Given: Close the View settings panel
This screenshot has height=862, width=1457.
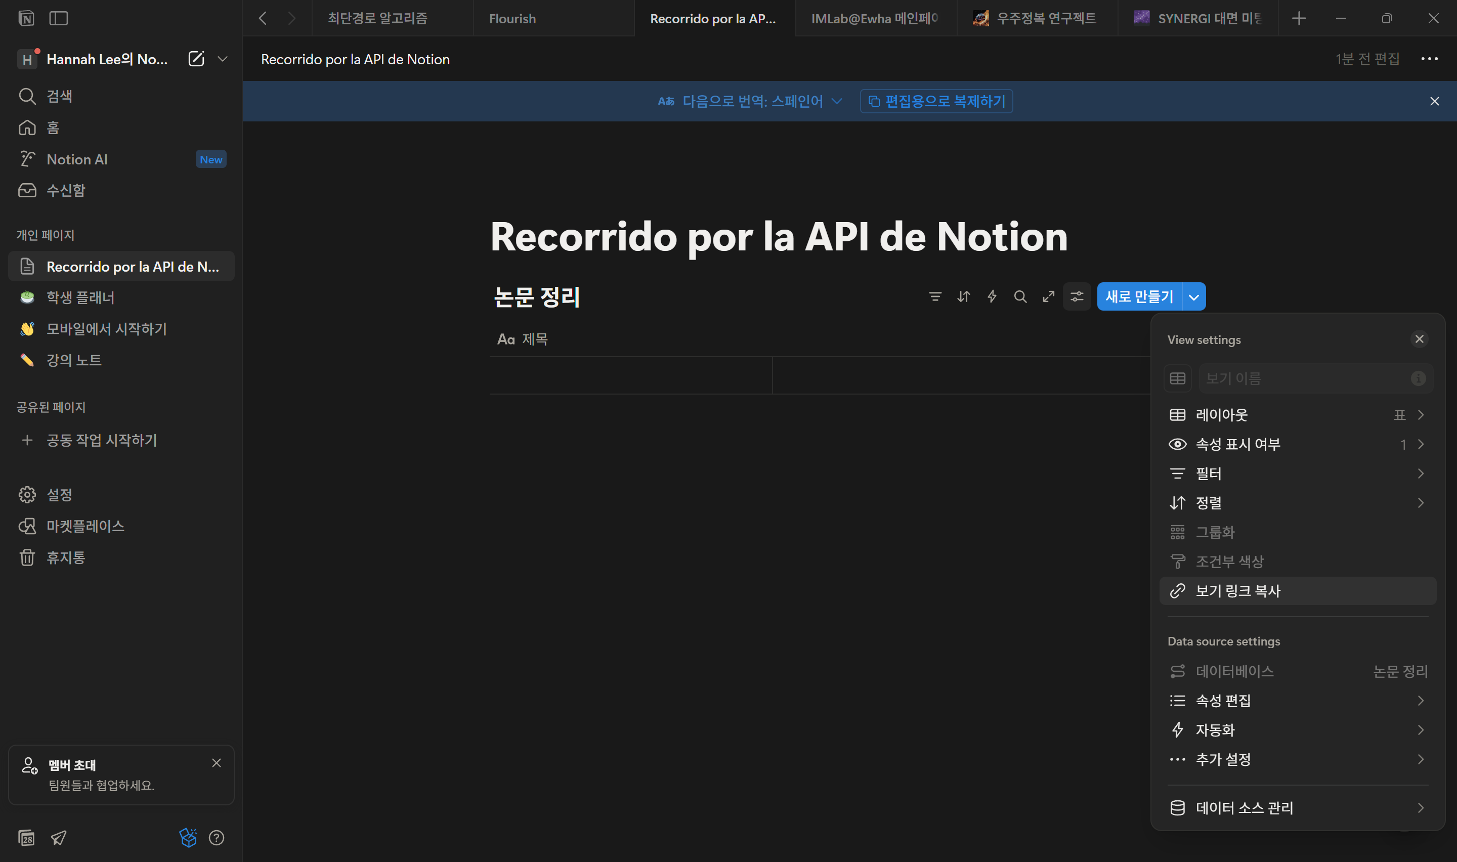Looking at the screenshot, I should [x=1419, y=339].
